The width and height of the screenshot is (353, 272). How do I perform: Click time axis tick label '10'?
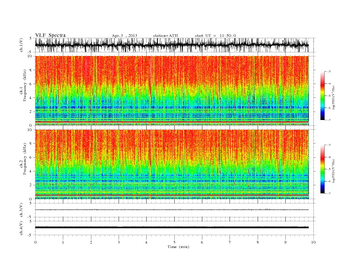(x=313, y=242)
